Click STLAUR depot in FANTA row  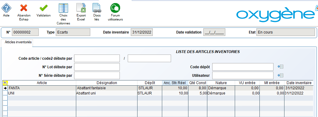(x=150, y=88)
